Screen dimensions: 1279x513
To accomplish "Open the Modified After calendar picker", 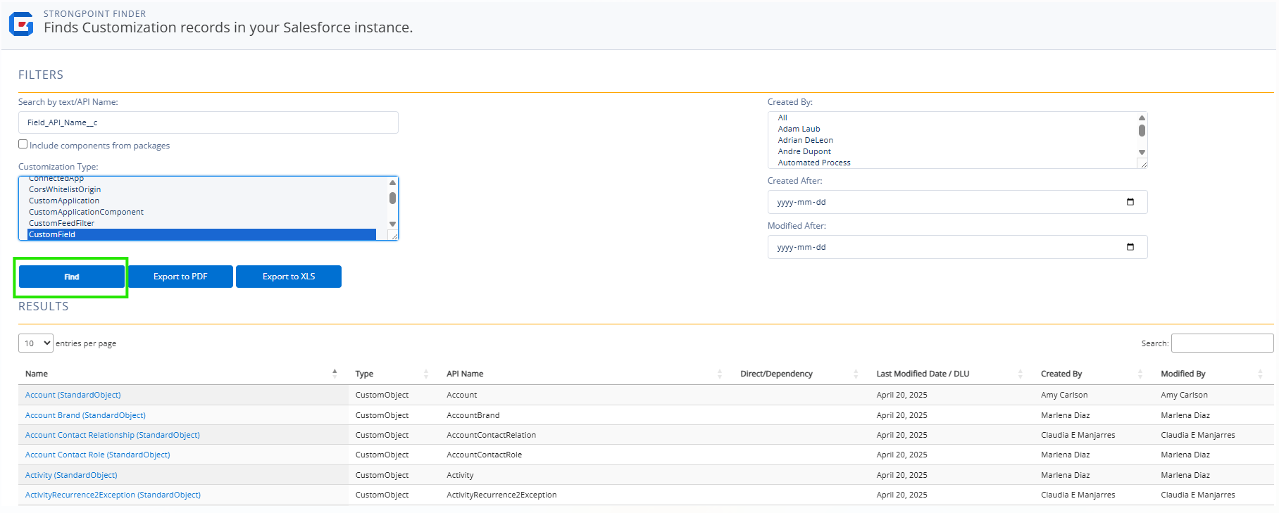I will tap(1130, 247).
